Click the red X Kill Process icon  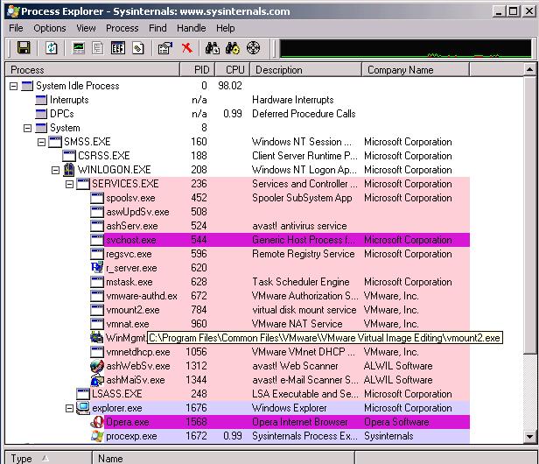pos(186,48)
